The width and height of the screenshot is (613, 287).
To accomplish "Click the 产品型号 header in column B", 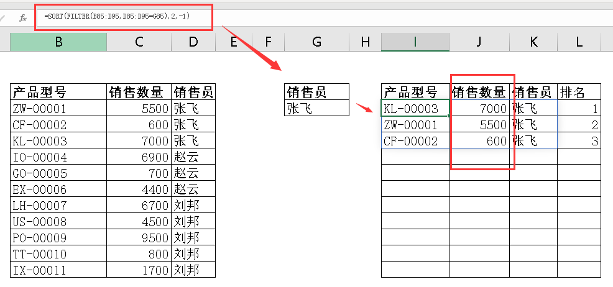I will [58, 92].
